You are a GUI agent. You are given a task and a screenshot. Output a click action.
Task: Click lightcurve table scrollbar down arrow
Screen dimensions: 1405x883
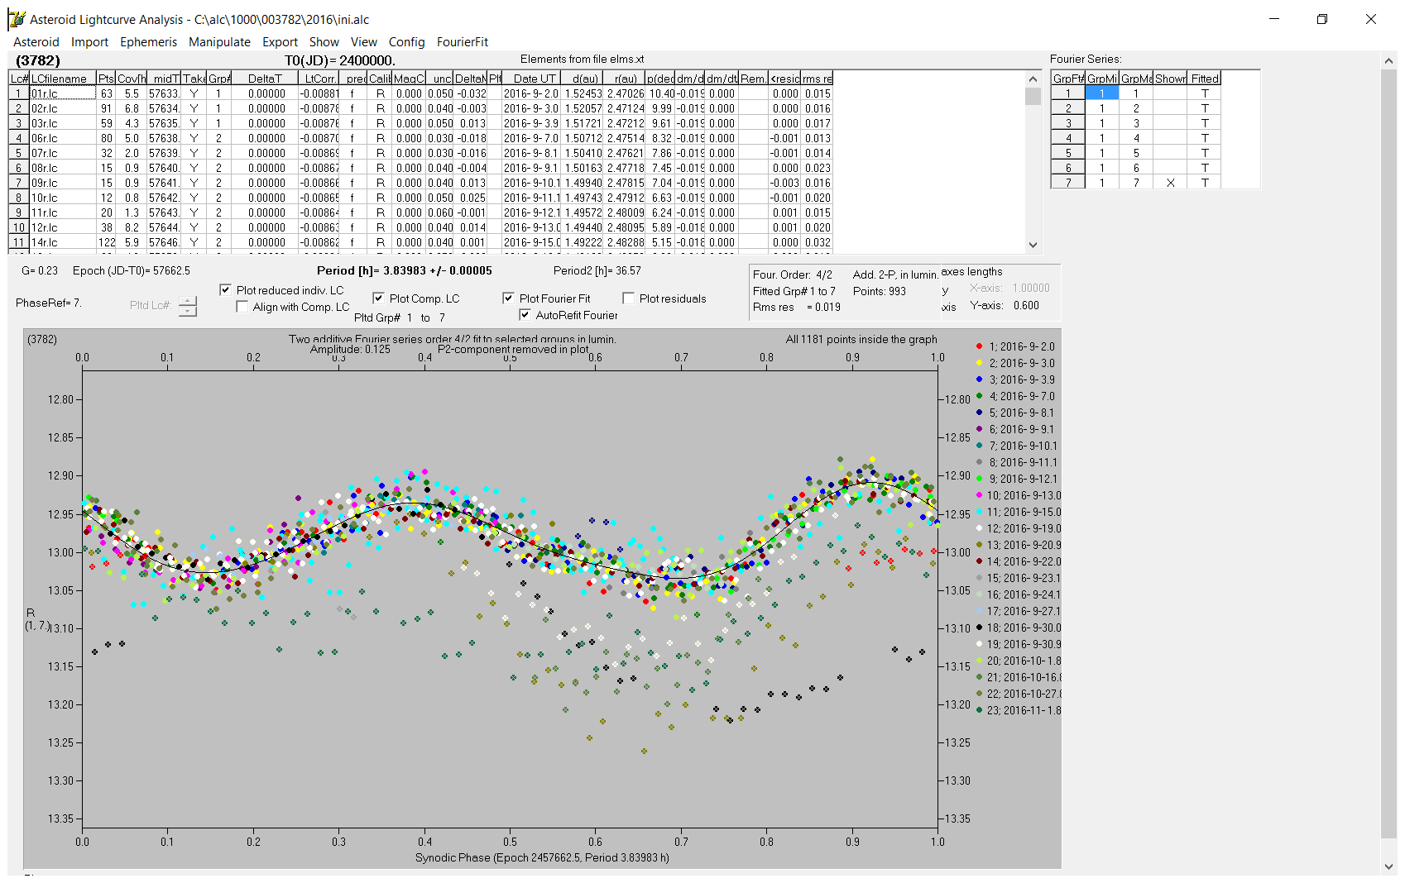click(x=1033, y=245)
